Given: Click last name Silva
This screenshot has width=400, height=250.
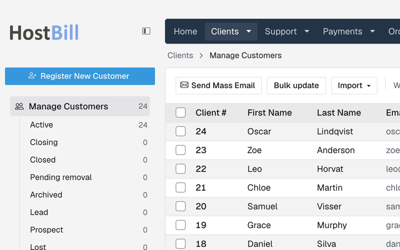Looking at the screenshot, I should [x=326, y=244].
